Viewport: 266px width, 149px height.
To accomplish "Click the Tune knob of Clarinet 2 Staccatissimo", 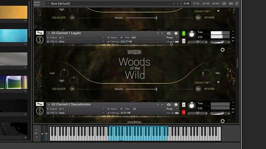I will click(x=192, y=106).
